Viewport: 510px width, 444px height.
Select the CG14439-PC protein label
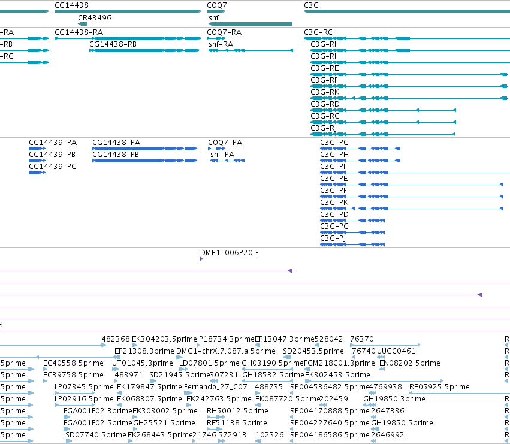click(52, 167)
